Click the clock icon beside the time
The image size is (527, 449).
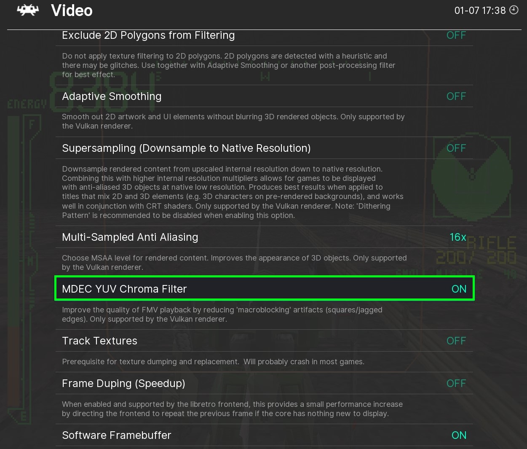click(514, 10)
